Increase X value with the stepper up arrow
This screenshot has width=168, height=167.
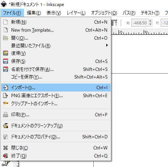click(150, 21)
